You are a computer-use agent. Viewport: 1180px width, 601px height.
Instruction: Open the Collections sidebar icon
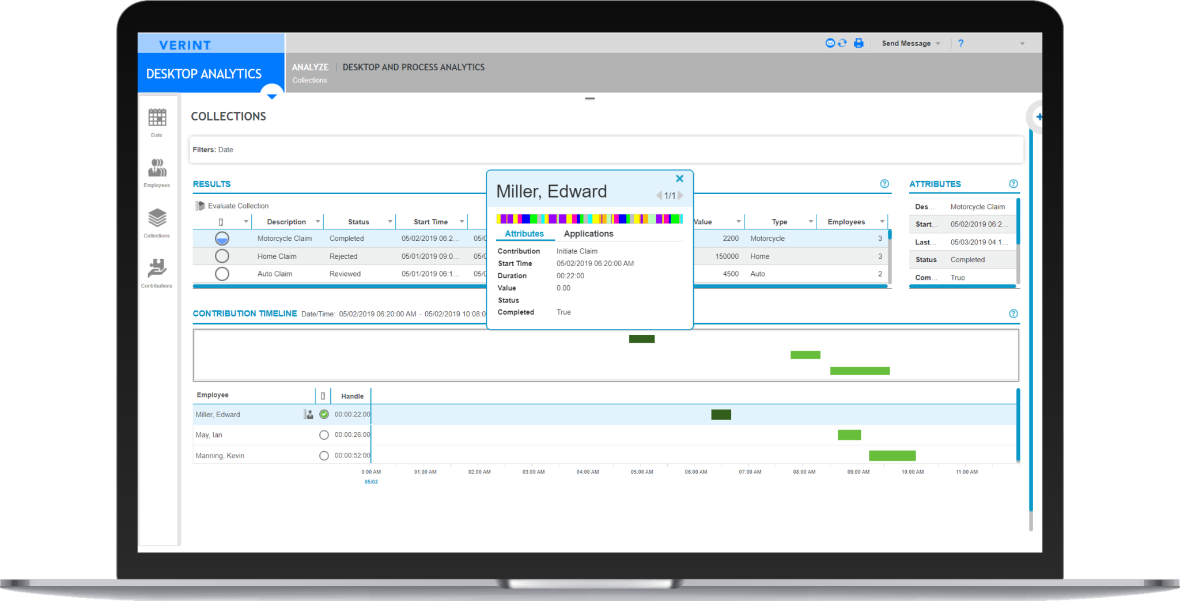[x=157, y=224]
